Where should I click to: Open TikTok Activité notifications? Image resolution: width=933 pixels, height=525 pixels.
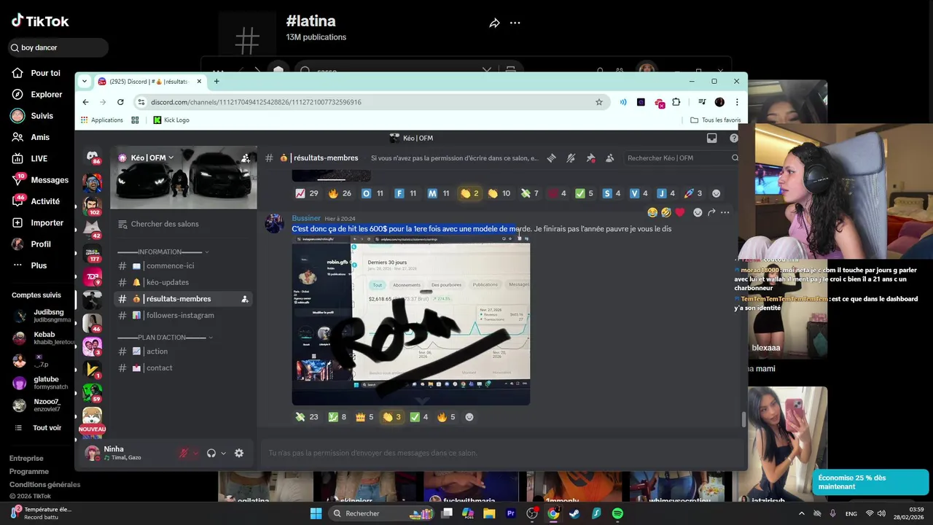(x=36, y=201)
